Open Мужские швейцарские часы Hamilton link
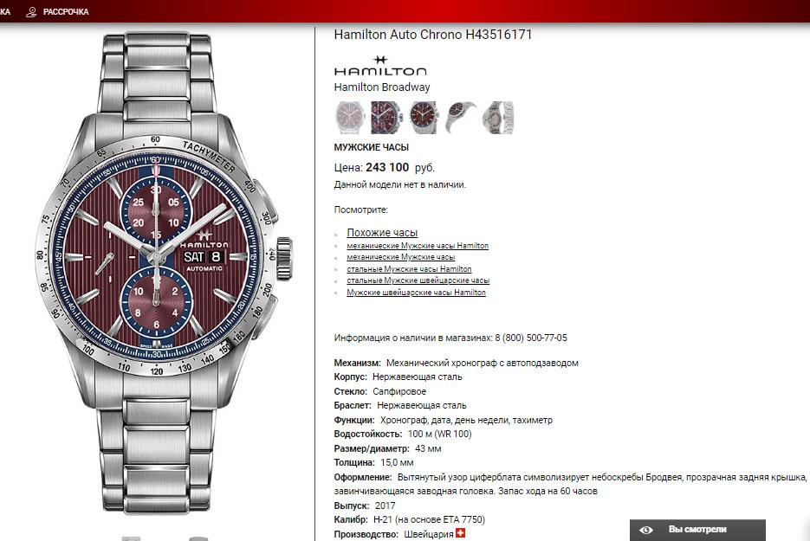Image resolution: width=810 pixels, height=541 pixels. 416,293
